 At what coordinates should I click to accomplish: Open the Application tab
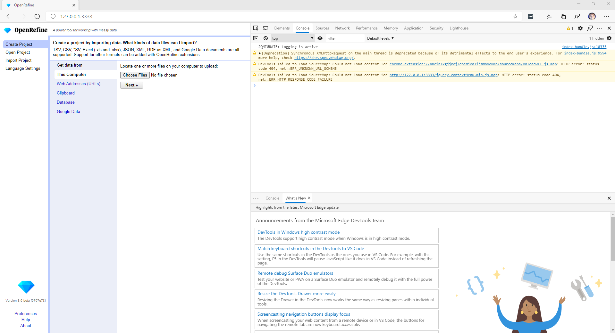coord(414,28)
